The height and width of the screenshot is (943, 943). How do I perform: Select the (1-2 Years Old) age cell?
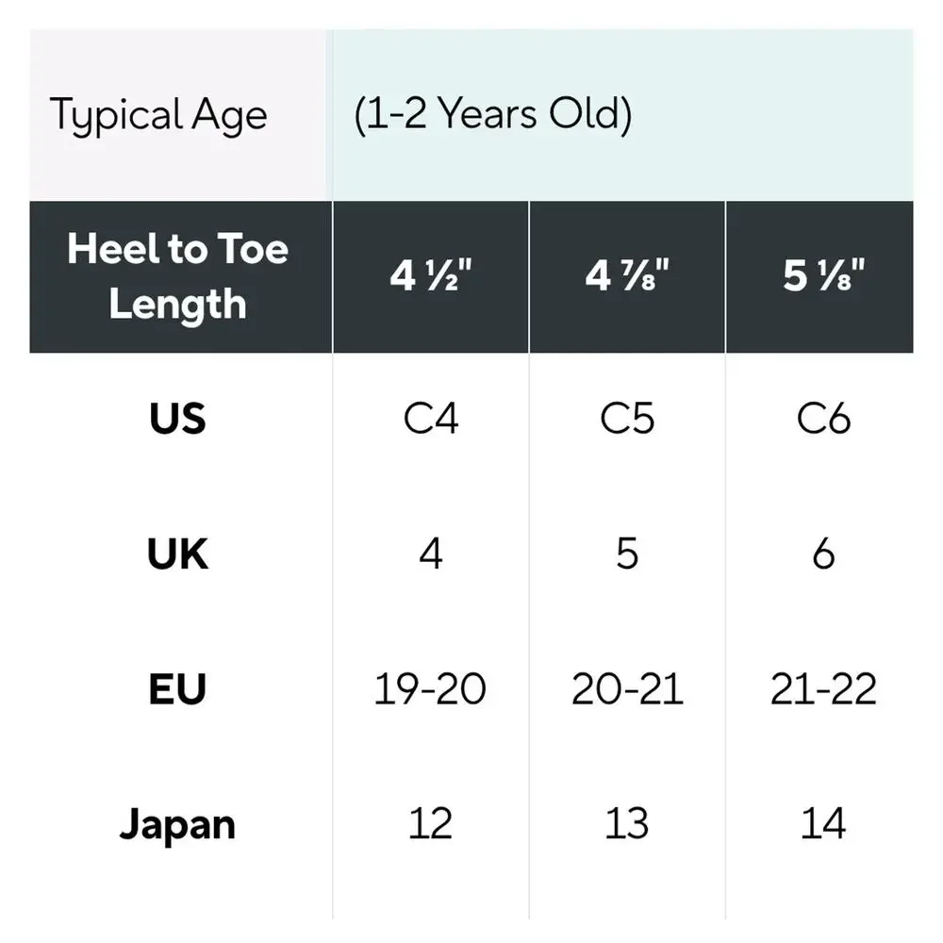click(x=622, y=115)
